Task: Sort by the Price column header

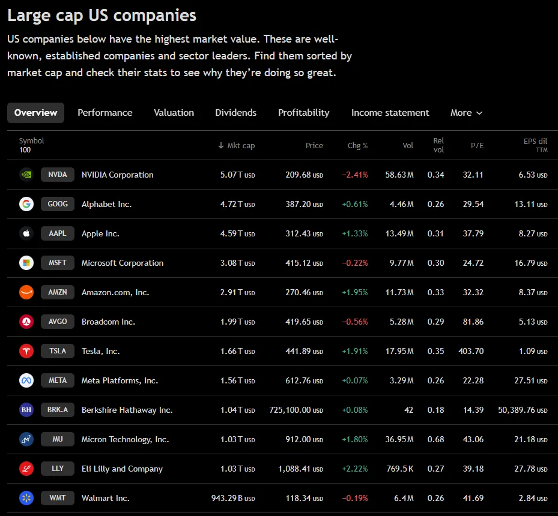Action: tap(314, 145)
